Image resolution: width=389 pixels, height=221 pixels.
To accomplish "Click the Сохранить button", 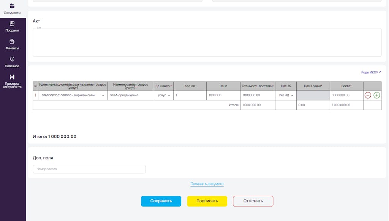I will click(x=161, y=201).
